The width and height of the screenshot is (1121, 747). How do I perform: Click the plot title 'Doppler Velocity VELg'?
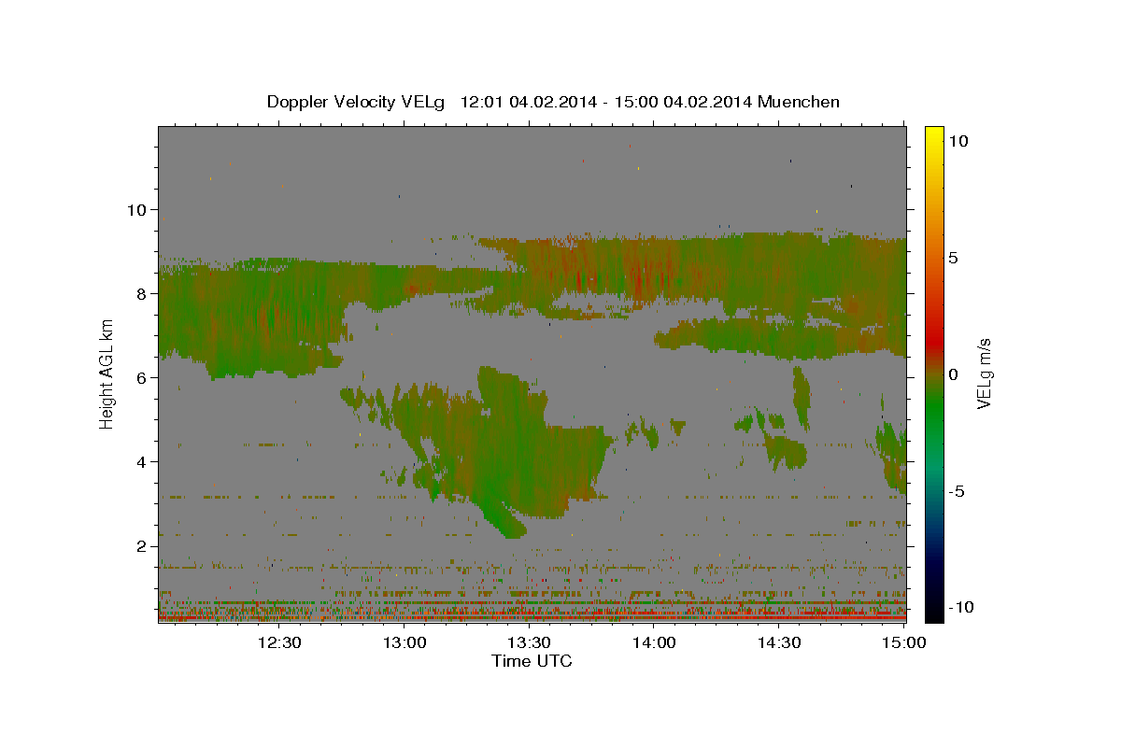pos(358,102)
